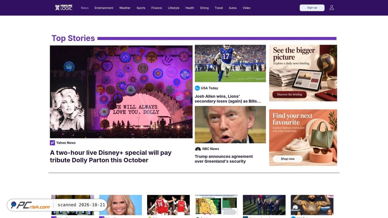Open the Josh Allen wins headline
The height and width of the screenshot is (218, 388).
point(228,99)
